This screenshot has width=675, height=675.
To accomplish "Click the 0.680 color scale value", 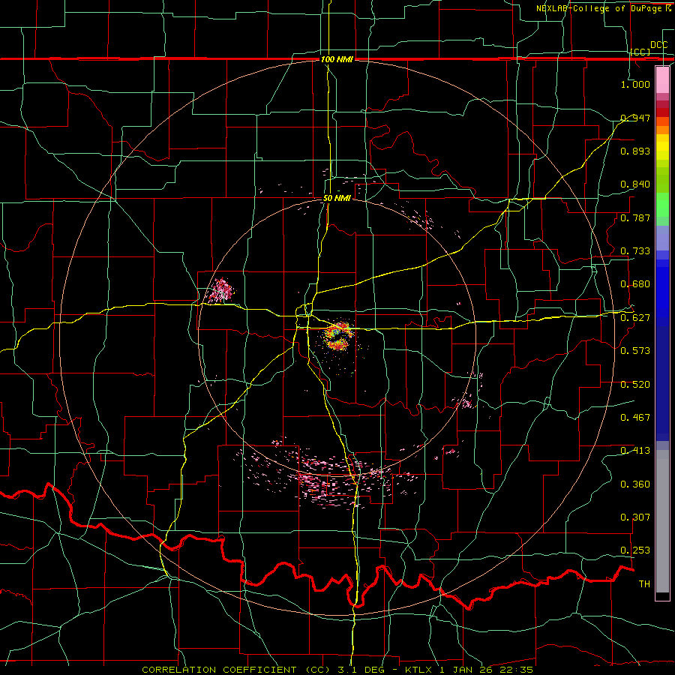I will [x=635, y=284].
